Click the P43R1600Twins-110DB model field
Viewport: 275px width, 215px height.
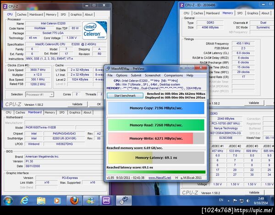(x=50, y=127)
